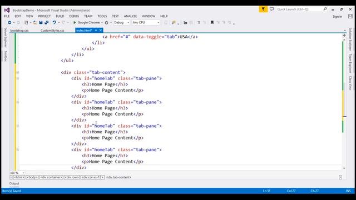The width and height of the screenshot is (356, 200).
Task: Switch to the bootstrap.css tab
Action: 19,31
